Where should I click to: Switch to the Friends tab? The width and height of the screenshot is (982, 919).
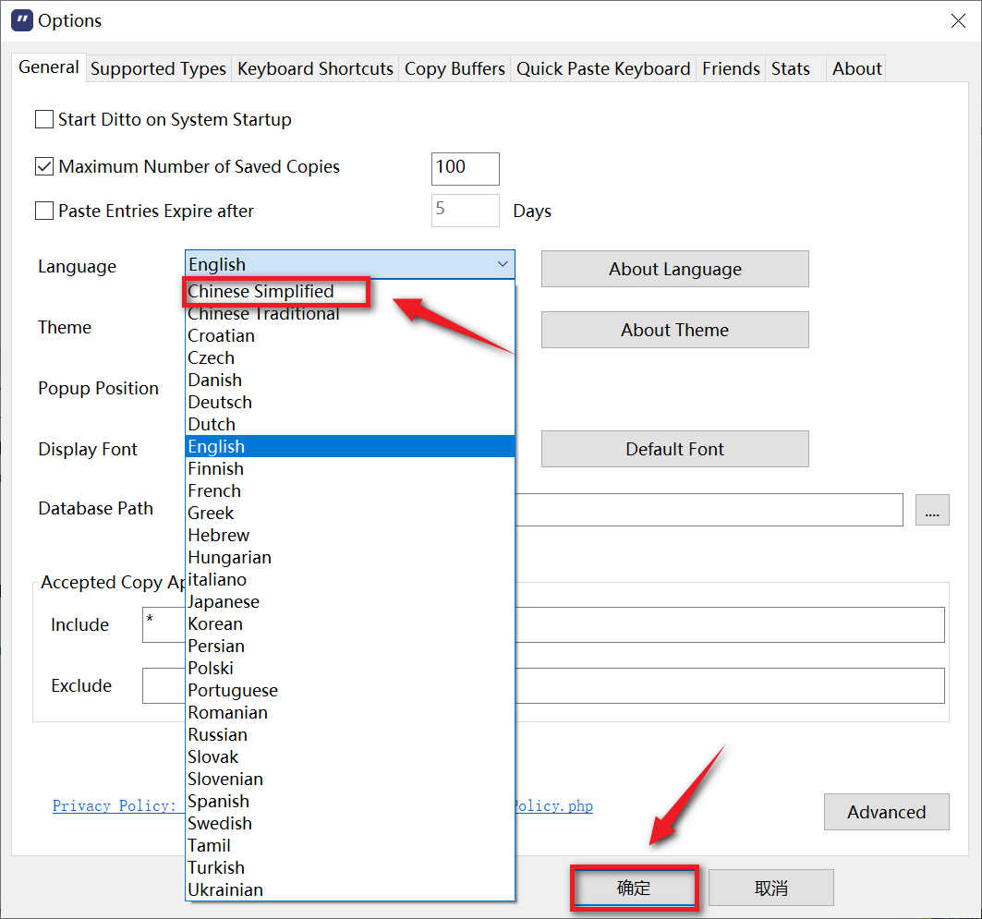pyautogui.click(x=731, y=68)
